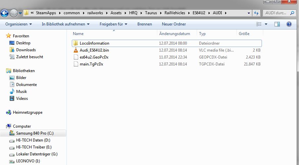
Task: Expand the hidden path chevron «
Action: point(32,13)
